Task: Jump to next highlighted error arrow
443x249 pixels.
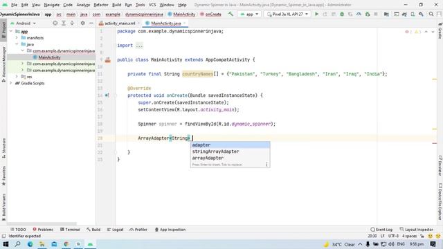Action: click(x=433, y=32)
